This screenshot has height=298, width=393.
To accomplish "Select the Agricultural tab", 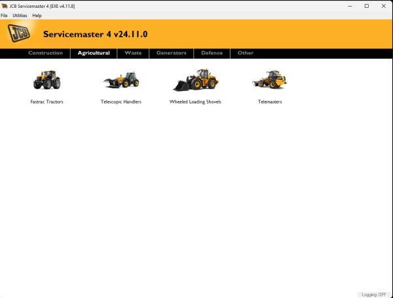I will 94,53.
